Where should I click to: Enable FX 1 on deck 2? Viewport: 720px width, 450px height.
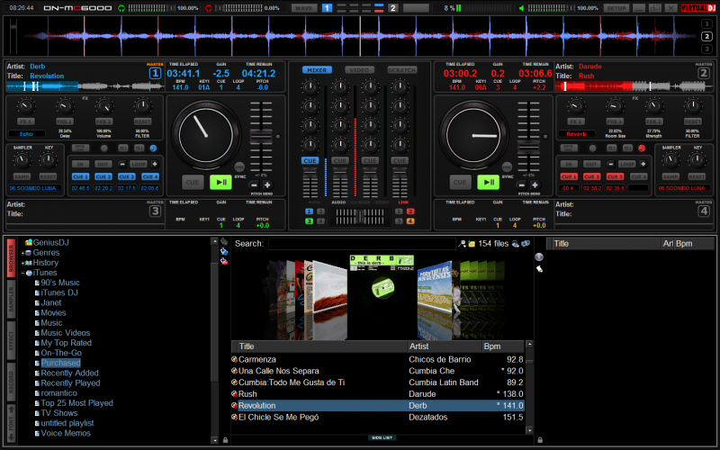click(576, 121)
